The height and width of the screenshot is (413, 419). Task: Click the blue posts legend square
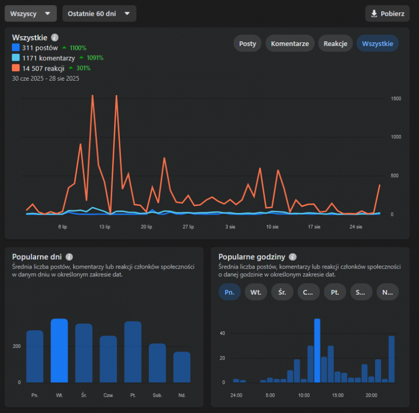pyautogui.click(x=16, y=48)
